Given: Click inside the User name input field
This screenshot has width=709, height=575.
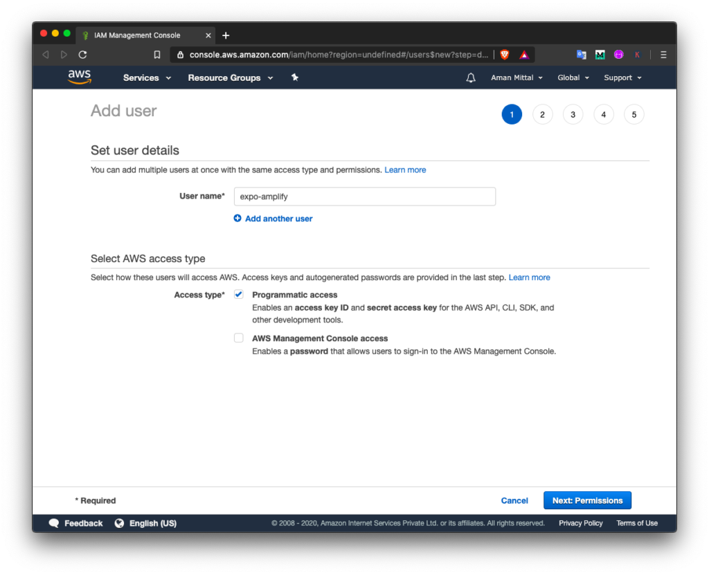Looking at the screenshot, I should (x=364, y=197).
